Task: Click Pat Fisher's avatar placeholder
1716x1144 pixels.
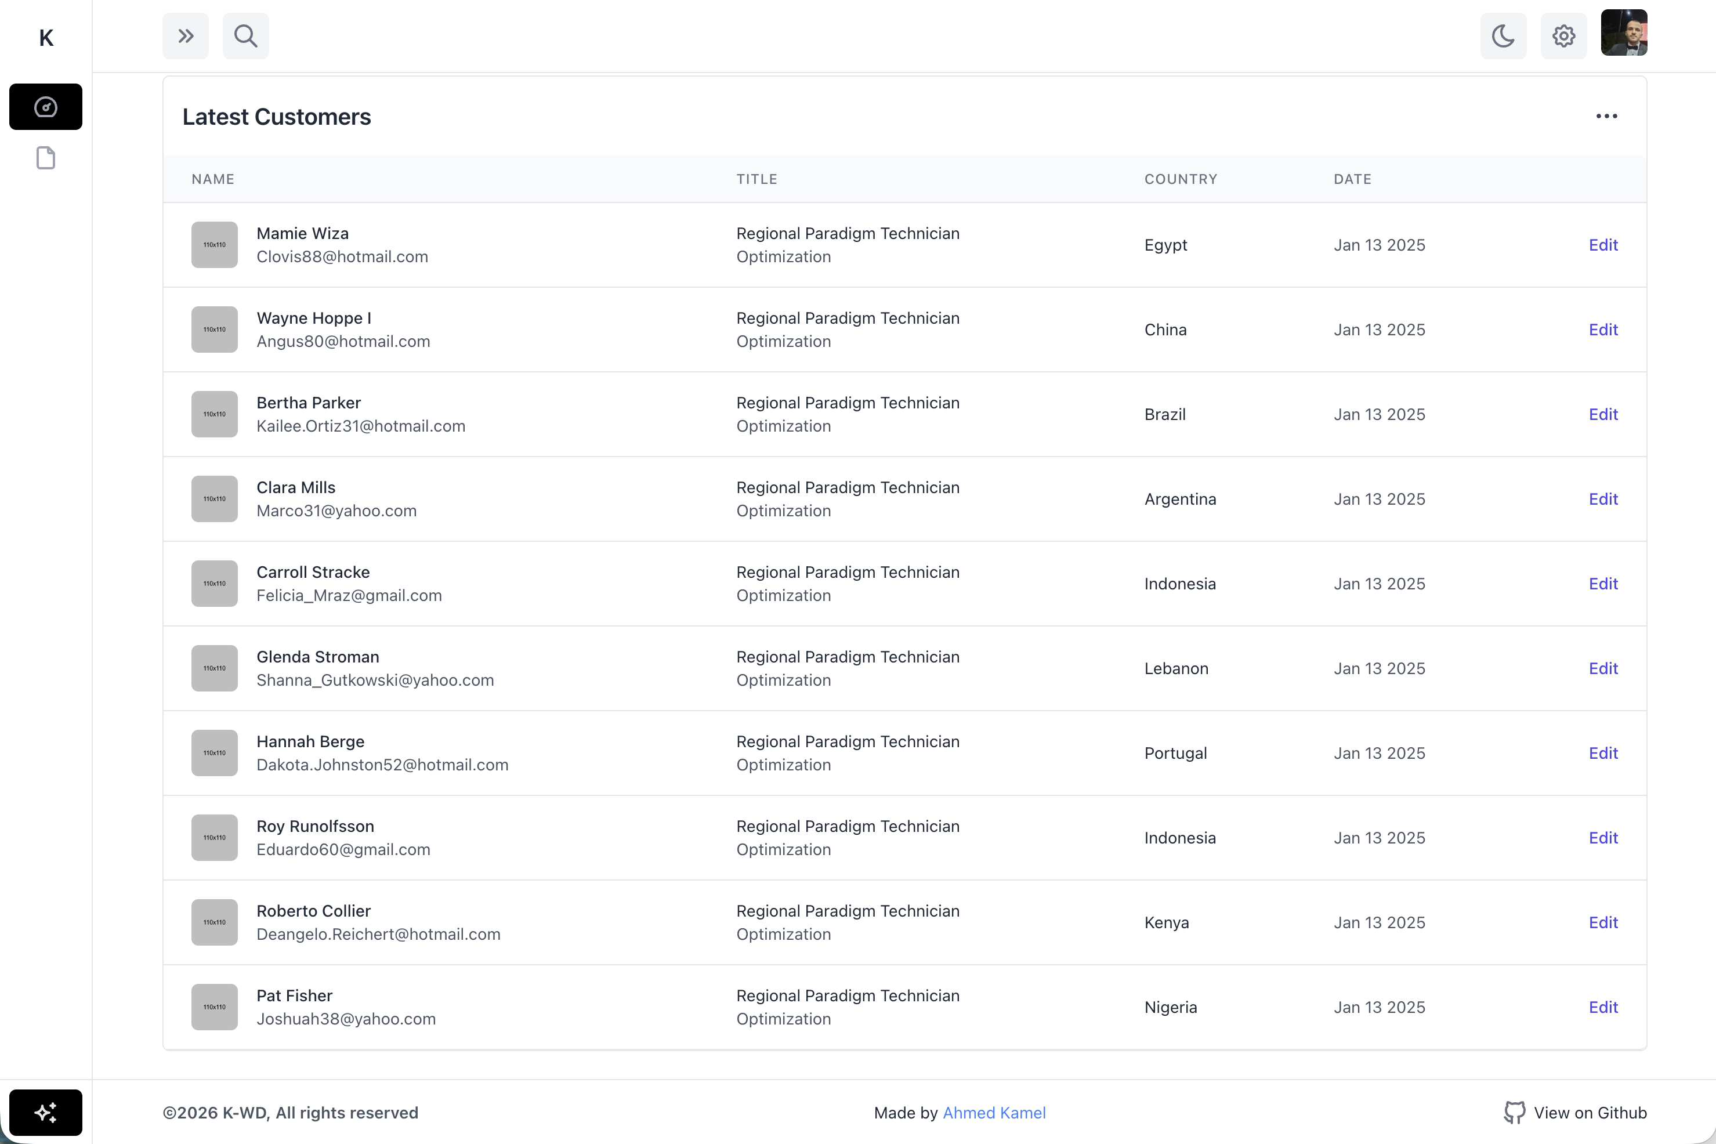Action: click(215, 1007)
